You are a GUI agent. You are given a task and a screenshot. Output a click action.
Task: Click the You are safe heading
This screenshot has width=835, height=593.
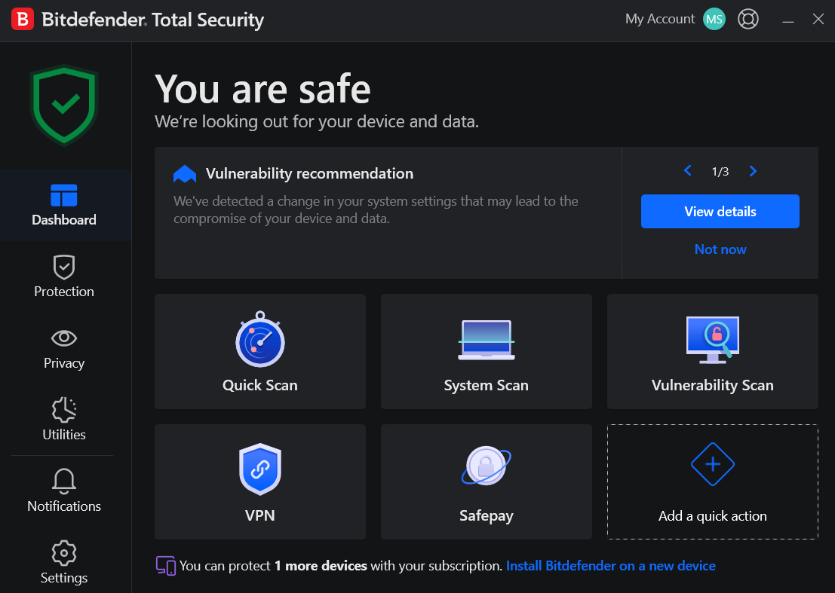pos(262,89)
